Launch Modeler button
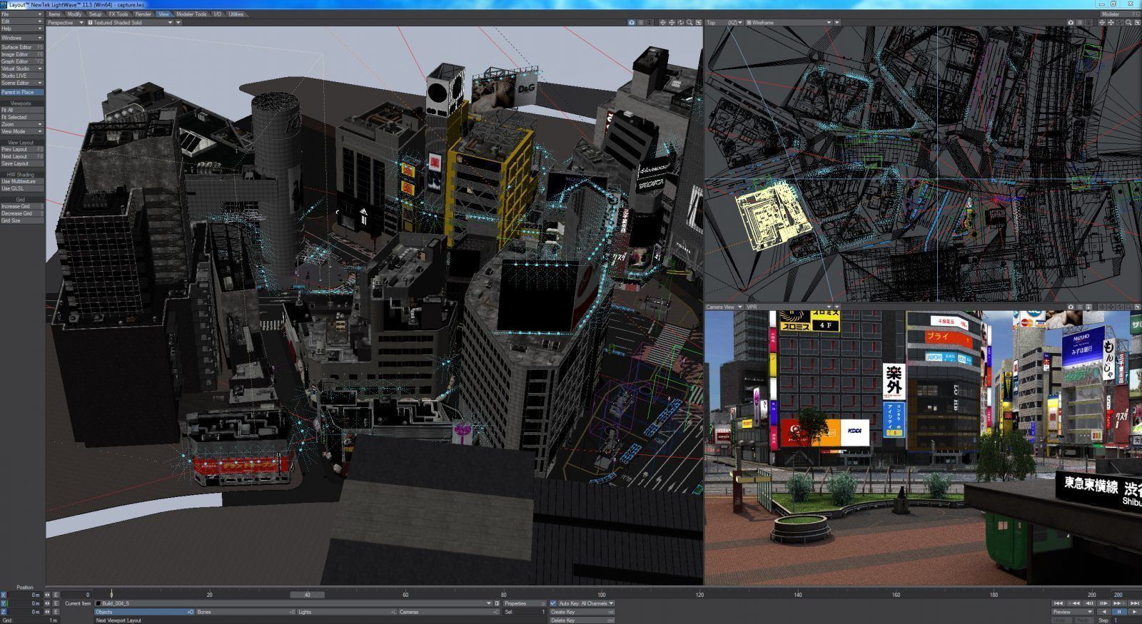Image resolution: width=1142 pixels, height=624 pixels. click(x=1121, y=14)
